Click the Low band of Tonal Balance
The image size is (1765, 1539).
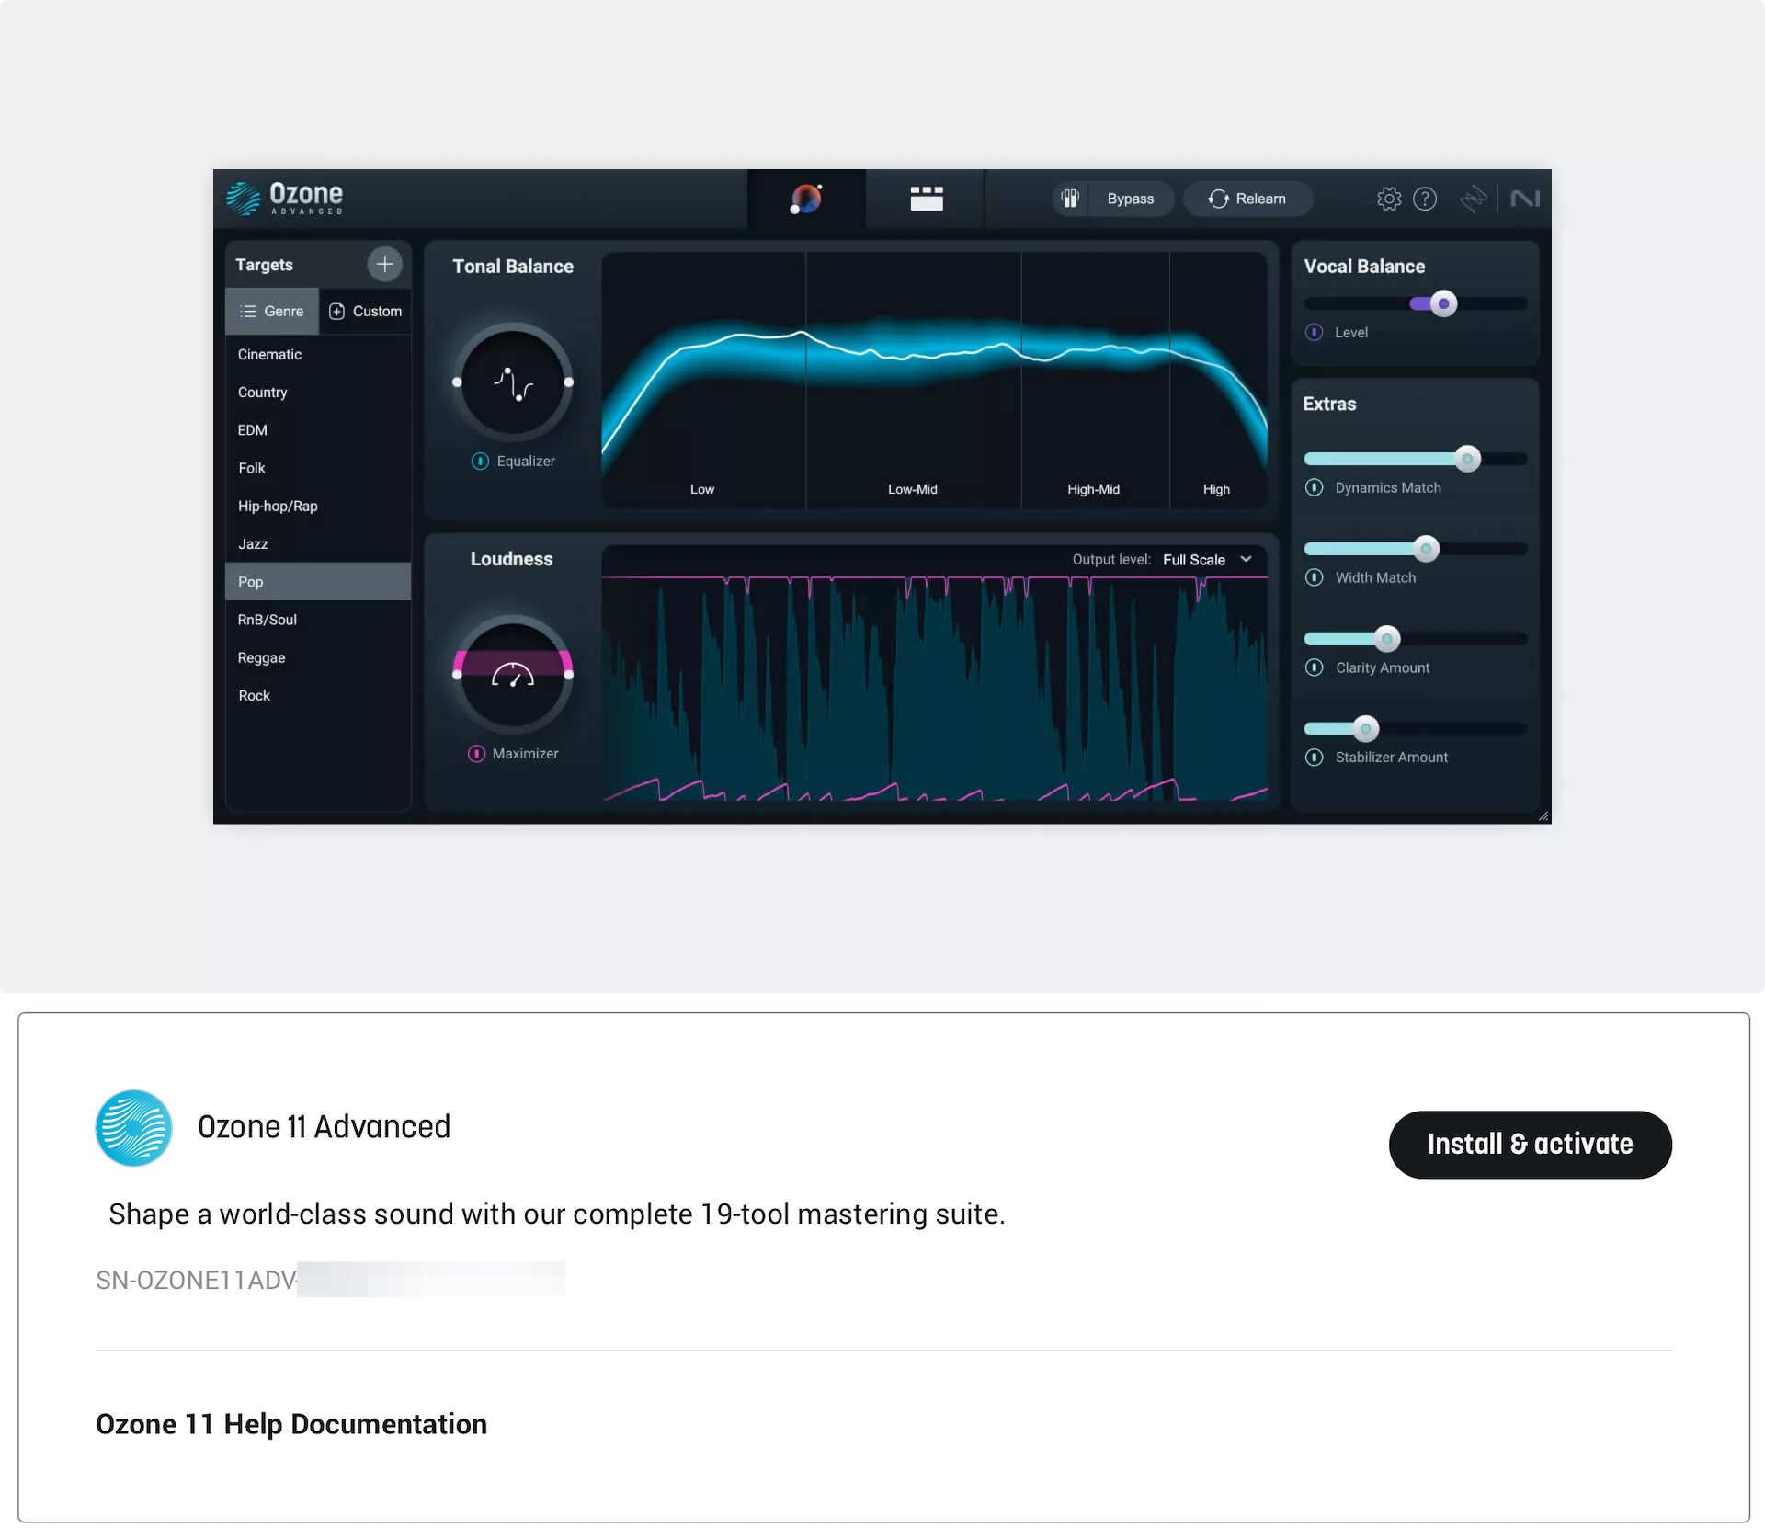[x=703, y=380]
